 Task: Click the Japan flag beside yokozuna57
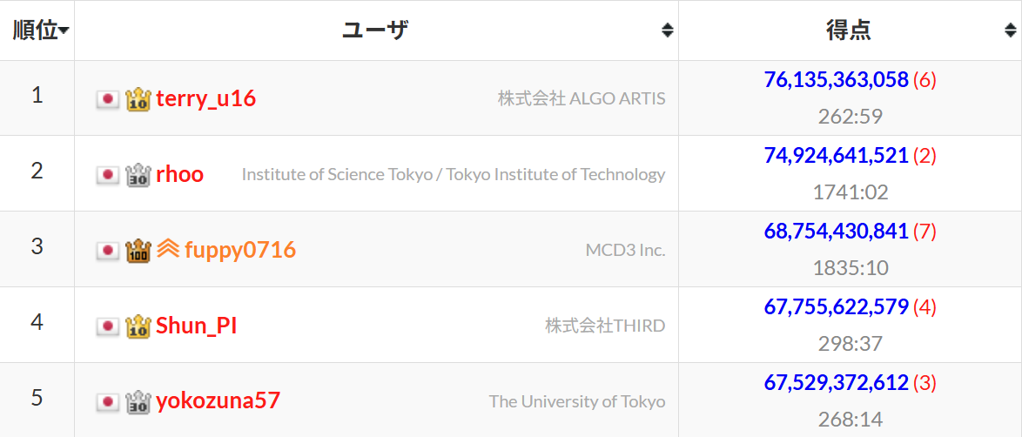108,401
